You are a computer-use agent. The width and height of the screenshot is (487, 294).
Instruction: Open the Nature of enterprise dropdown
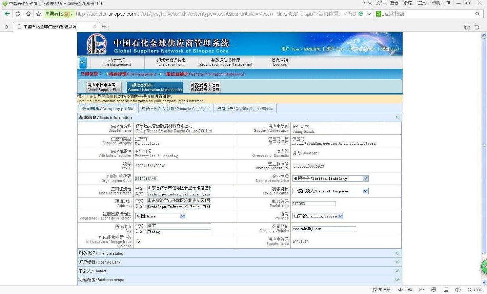[x=330, y=178]
